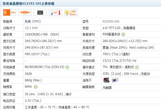Click 雾面 (Haze 25%) surface treatment value
161x110 pixels.
point(115,48)
